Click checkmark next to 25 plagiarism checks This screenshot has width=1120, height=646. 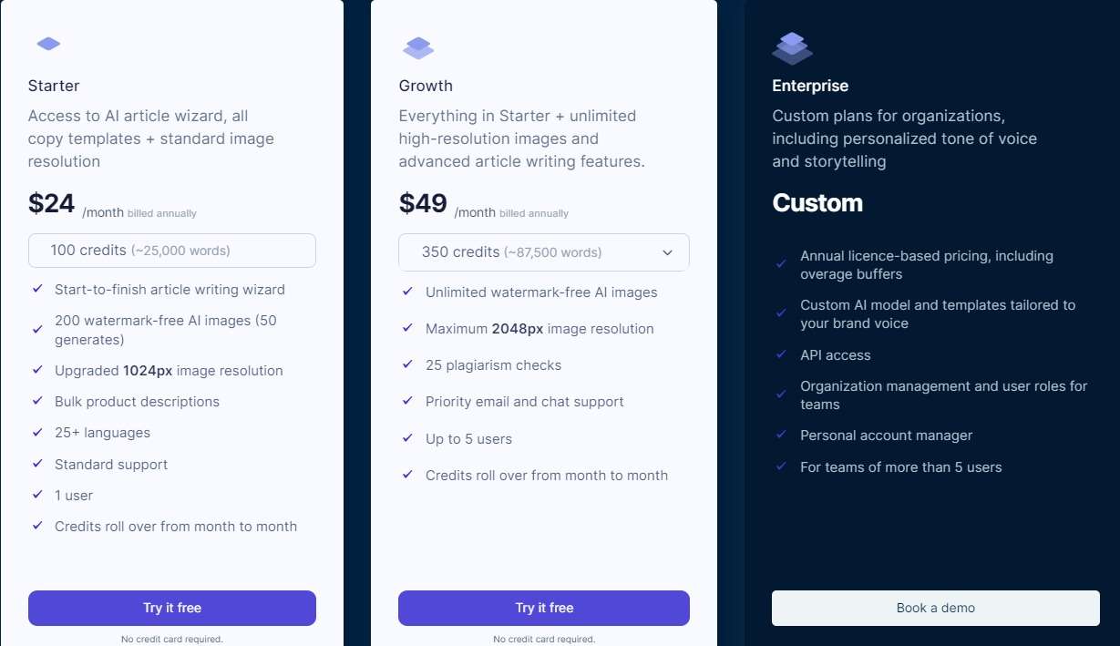tap(408, 364)
